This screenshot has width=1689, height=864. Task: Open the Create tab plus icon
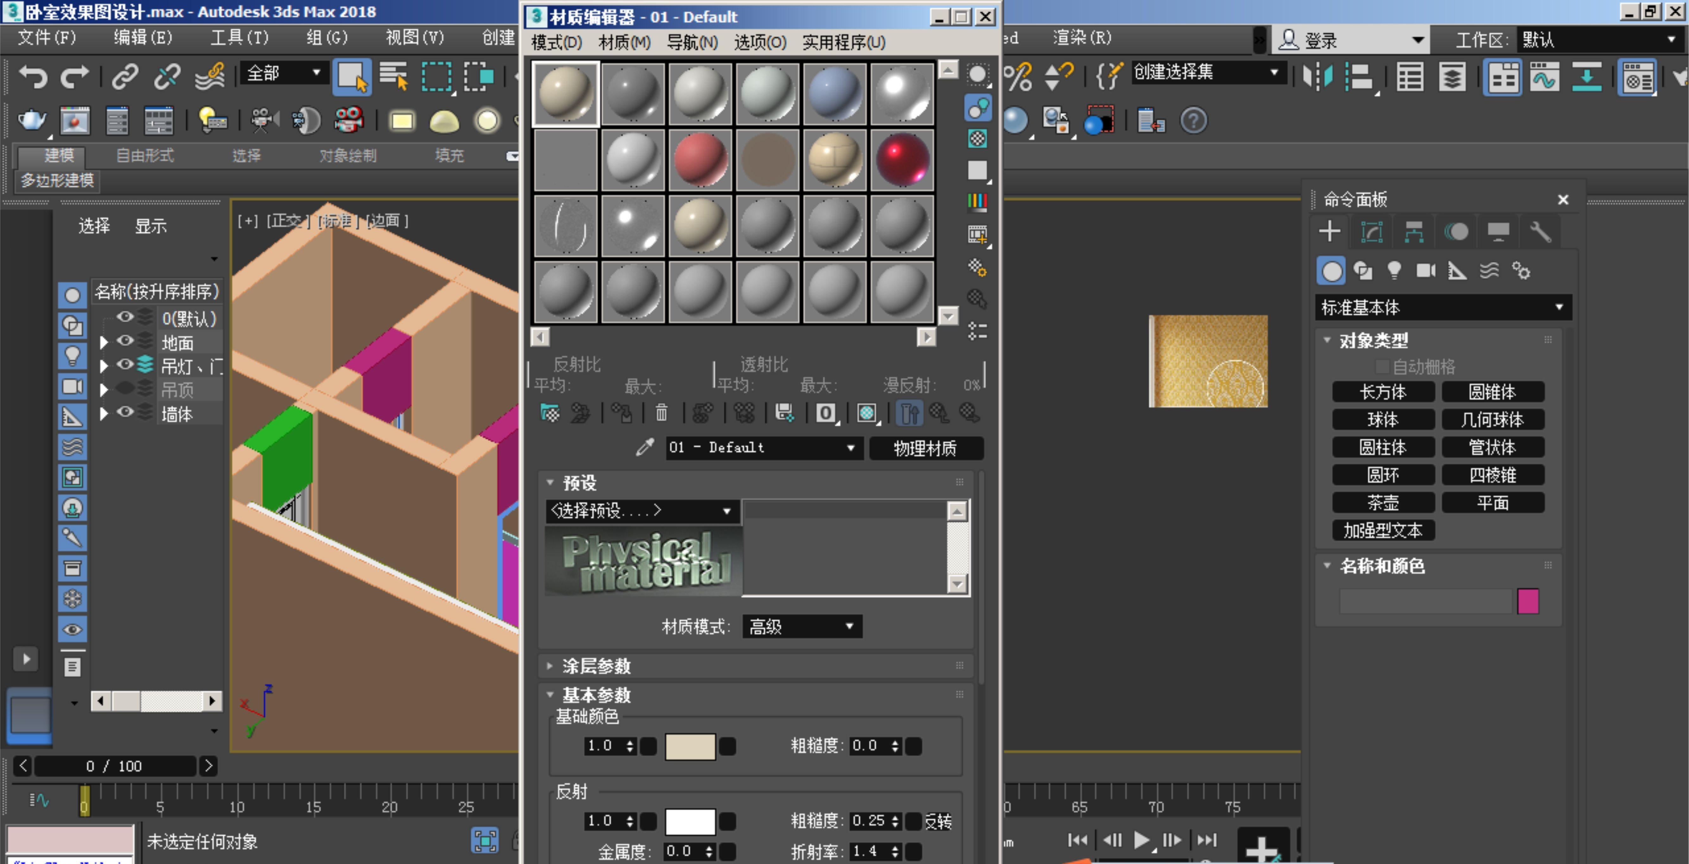pos(1330,231)
